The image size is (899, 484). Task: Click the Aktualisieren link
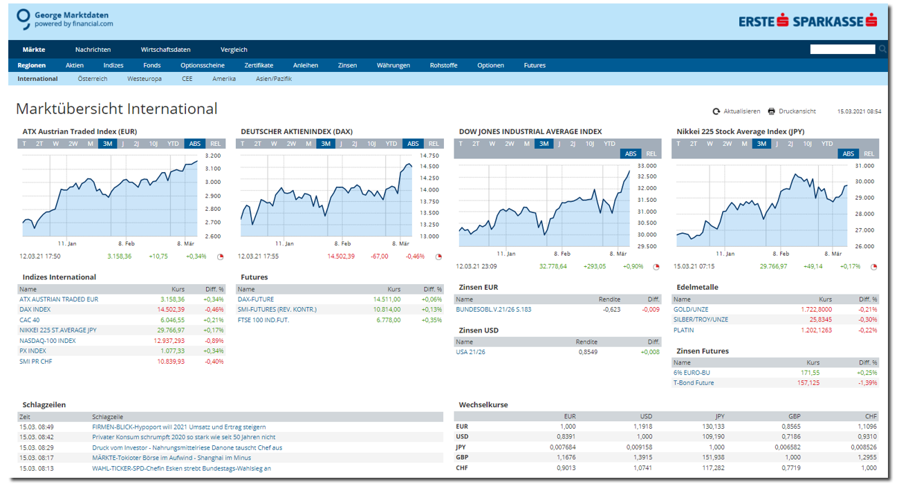[742, 111]
